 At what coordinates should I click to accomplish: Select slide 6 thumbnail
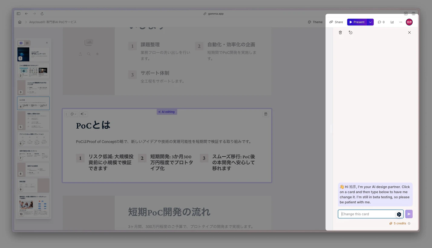pyautogui.click(x=33, y=139)
